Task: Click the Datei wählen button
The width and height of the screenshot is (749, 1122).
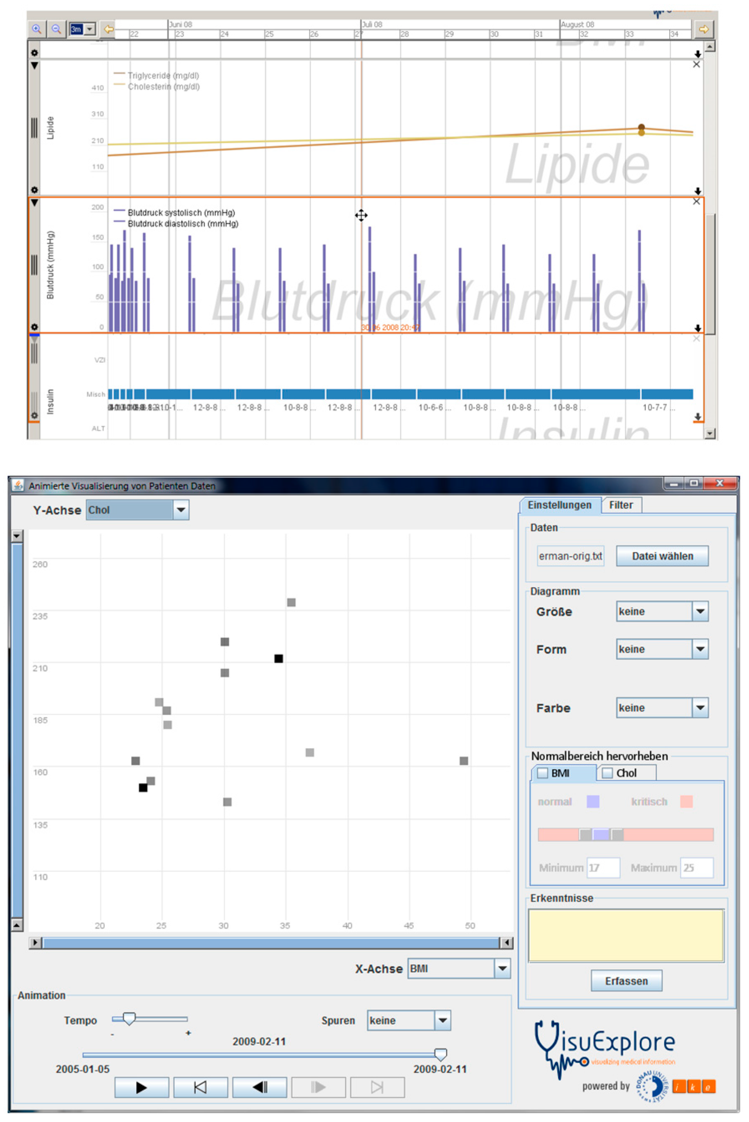Action: coord(662,556)
